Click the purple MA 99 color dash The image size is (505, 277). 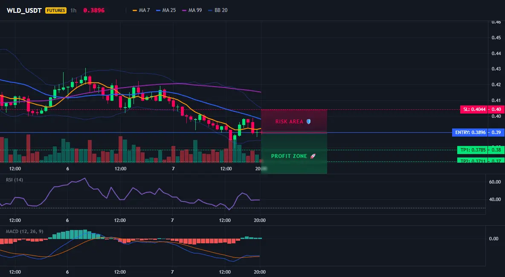[184, 10]
